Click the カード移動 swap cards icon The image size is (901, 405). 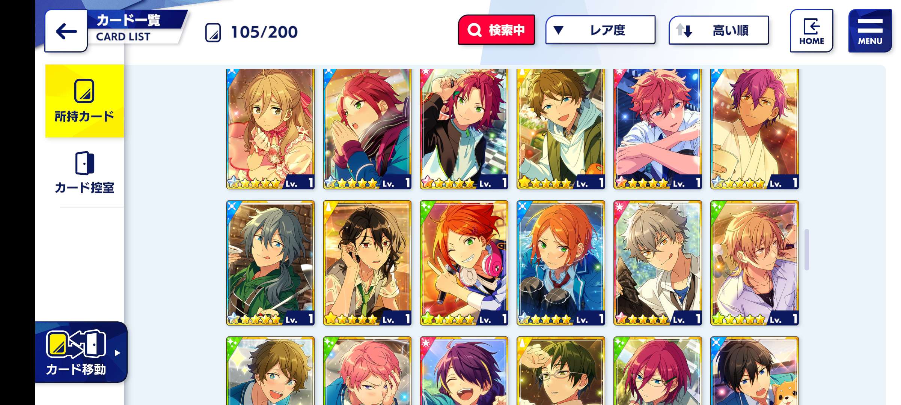76,344
